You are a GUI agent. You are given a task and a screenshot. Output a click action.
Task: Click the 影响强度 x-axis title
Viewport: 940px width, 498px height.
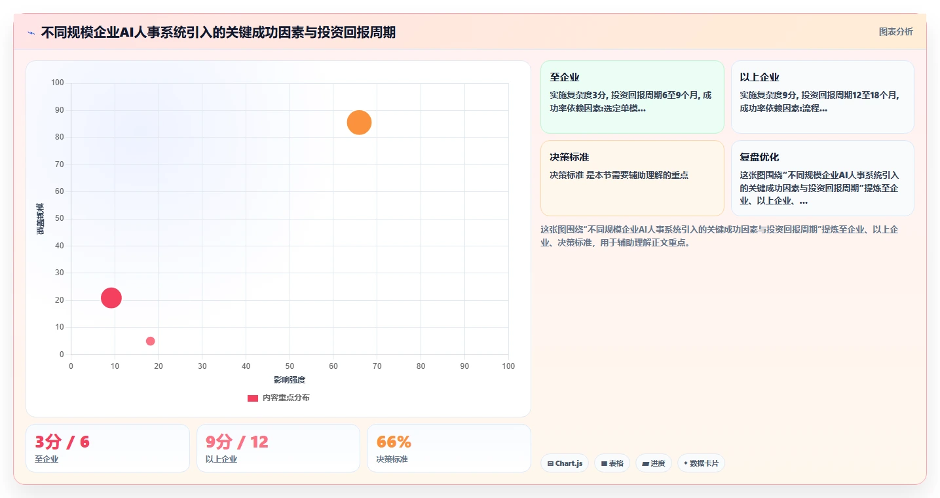[290, 380]
